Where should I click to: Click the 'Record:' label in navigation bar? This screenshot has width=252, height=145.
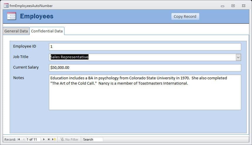(x=10, y=139)
